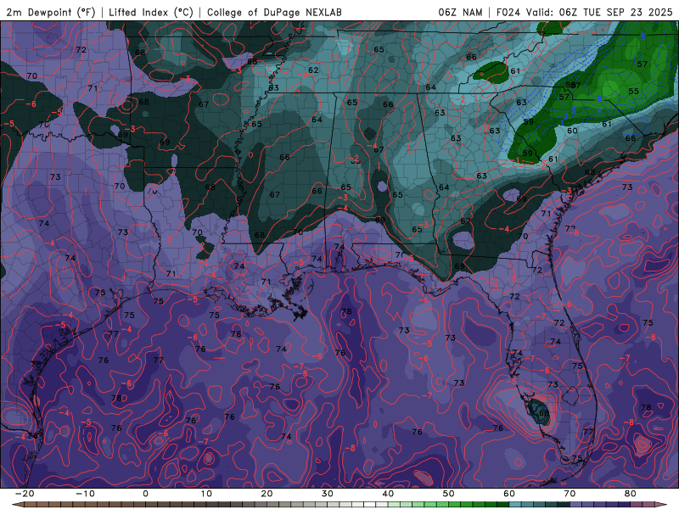The height and width of the screenshot is (509, 679).
Task: Click the 20 label on the color scale
Action: pyautogui.click(x=267, y=494)
